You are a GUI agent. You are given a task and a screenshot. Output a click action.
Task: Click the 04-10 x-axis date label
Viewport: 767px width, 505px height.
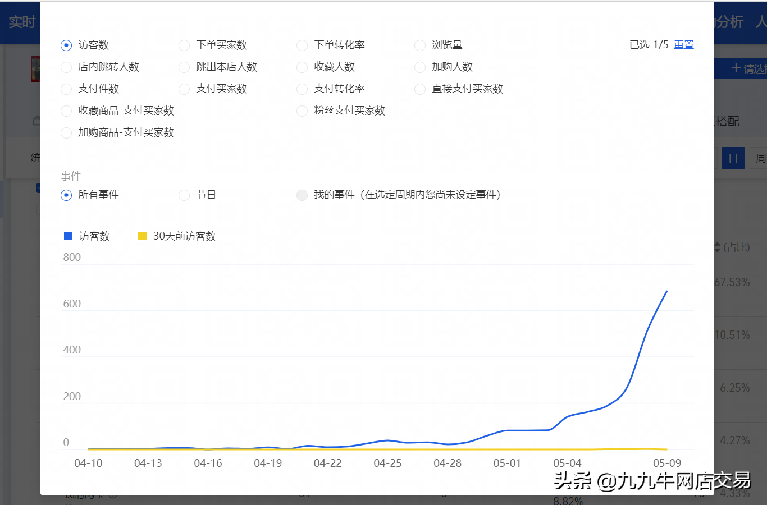point(89,463)
